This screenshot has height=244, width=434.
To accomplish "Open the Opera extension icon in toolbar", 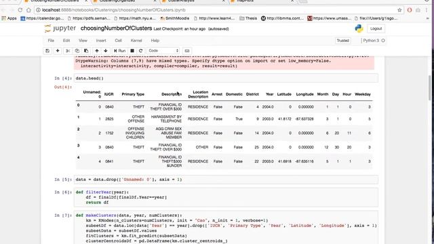I will pos(410,10).
